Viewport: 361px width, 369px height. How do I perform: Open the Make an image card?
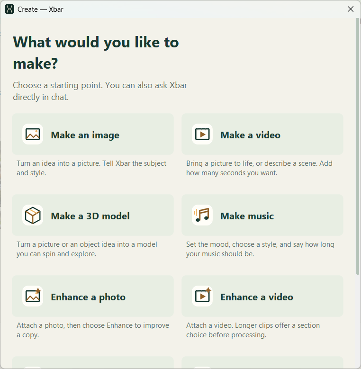point(93,134)
